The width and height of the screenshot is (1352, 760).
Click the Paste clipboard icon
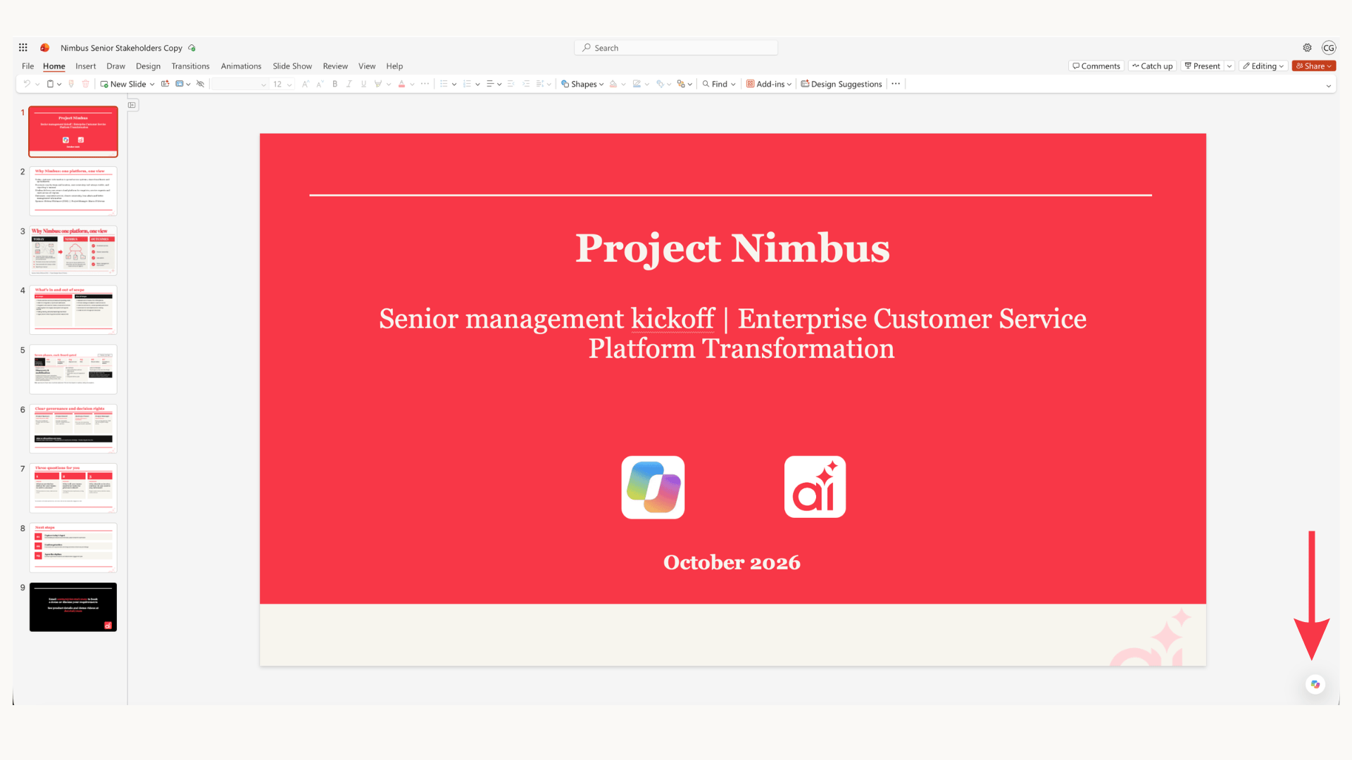[x=50, y=84]
